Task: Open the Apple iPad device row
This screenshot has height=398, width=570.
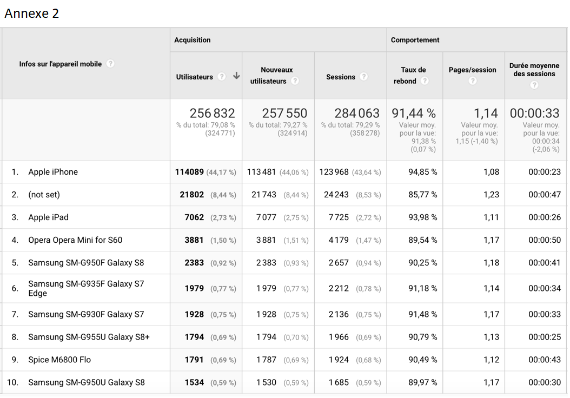Action: (x=48, y=217)
